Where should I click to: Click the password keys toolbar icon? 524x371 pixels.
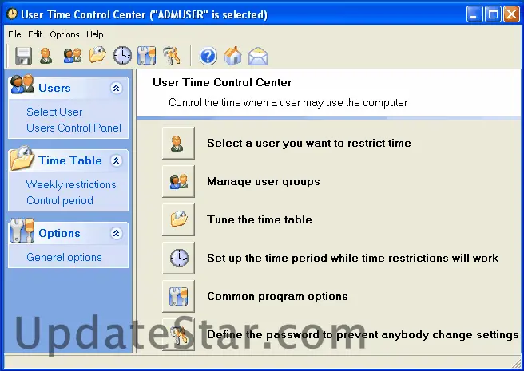[172, 56]
